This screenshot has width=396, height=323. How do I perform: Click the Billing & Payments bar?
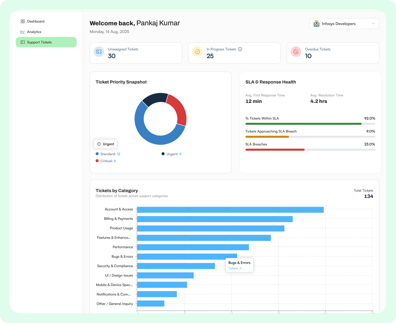(x=215, y=219)
